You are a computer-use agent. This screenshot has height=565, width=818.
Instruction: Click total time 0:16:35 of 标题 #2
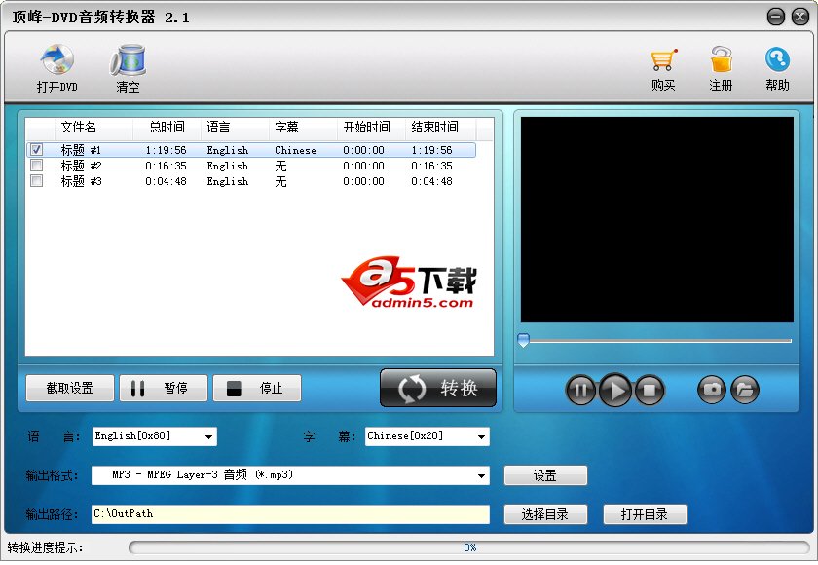(166, 166)
